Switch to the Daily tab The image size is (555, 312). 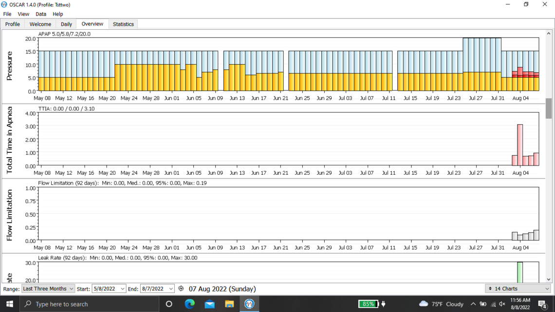coord(66,24)
